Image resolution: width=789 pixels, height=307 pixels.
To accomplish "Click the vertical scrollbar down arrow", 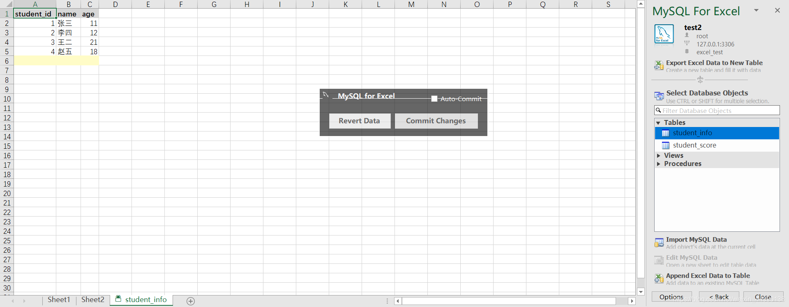I will point(641,292).
